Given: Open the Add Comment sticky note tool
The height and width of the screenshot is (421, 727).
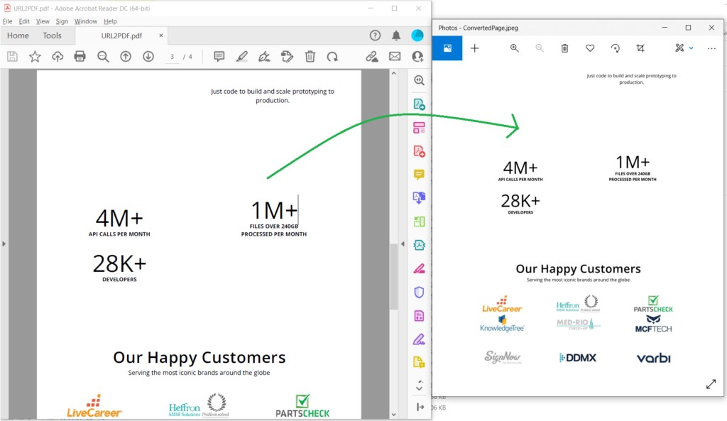Looking at the screenshot, I should [219, 57].
